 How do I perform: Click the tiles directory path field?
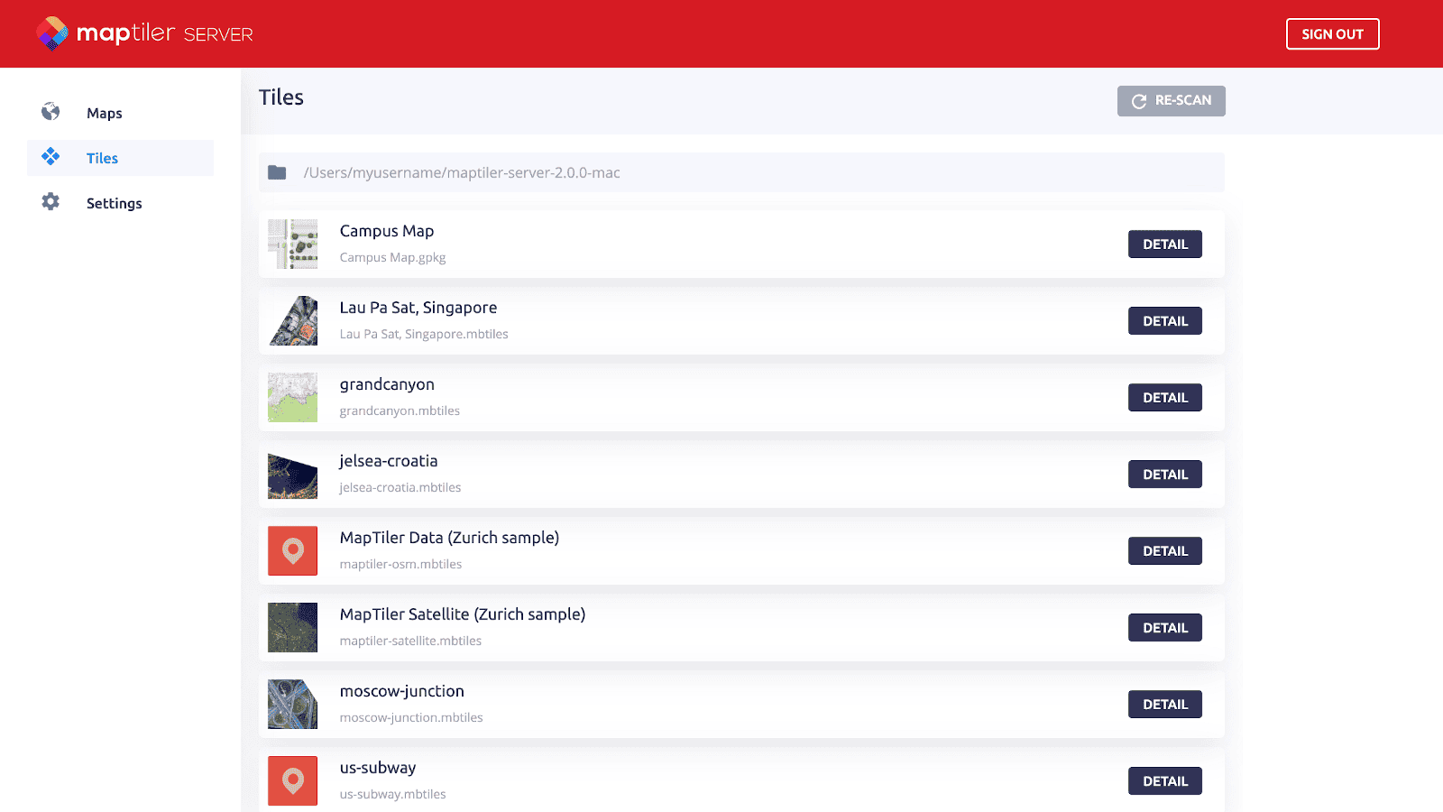tap(740, 171)
